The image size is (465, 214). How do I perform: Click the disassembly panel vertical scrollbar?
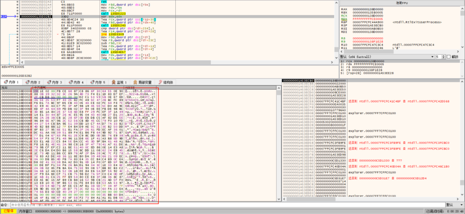[336, 30]
